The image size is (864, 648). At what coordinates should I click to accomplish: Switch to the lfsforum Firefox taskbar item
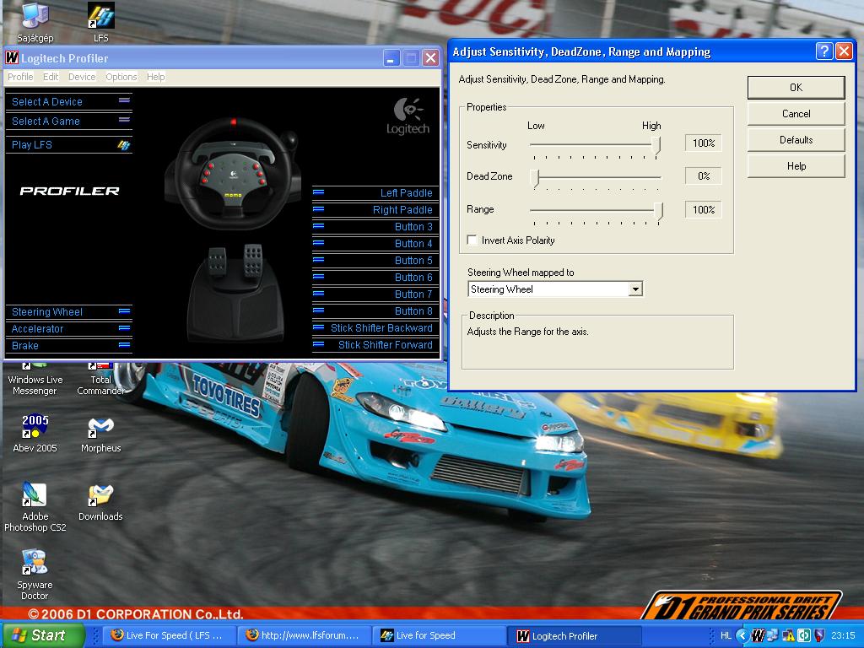tap(305, 635)
